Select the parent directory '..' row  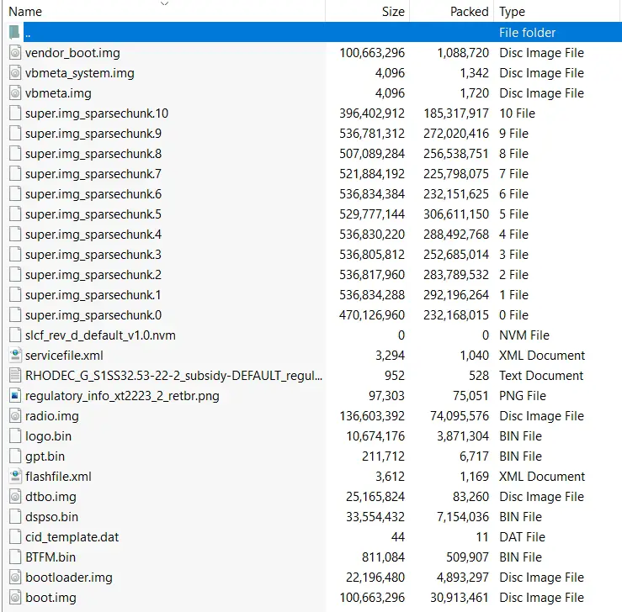[x=322, y=32]
